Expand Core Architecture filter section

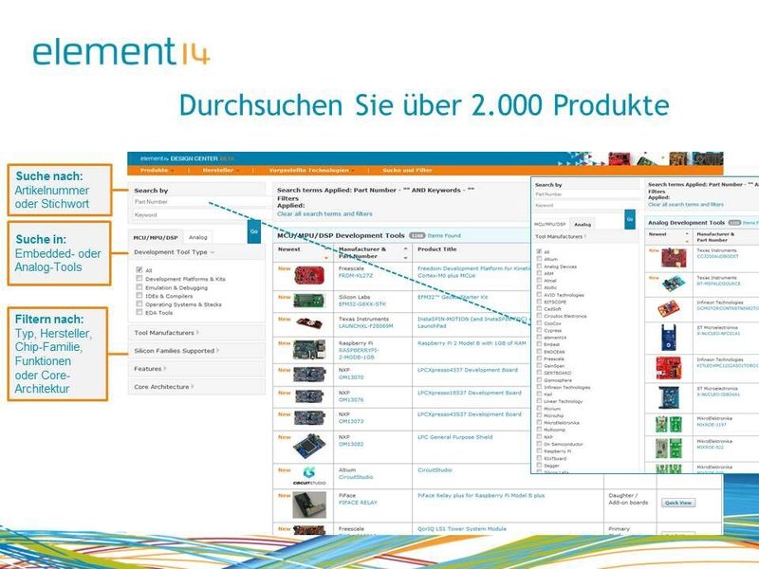(x=163, y=387)
